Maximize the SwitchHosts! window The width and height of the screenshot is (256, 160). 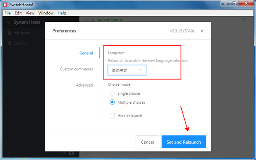(x=234, y=3)
